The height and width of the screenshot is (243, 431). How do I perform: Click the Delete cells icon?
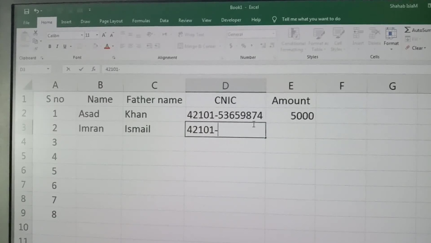point(374,34)
